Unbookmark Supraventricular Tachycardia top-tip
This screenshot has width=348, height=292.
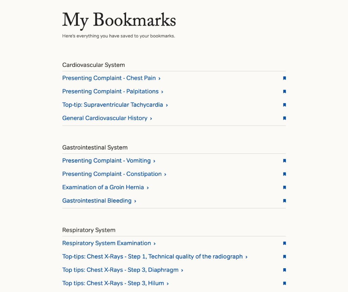pos(284,105)
